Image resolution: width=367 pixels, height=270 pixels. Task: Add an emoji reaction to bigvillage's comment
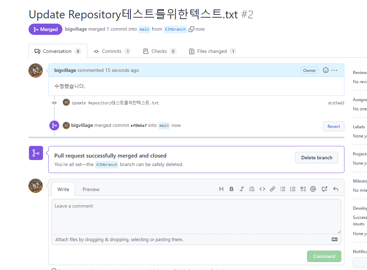[x=325, y=70]
